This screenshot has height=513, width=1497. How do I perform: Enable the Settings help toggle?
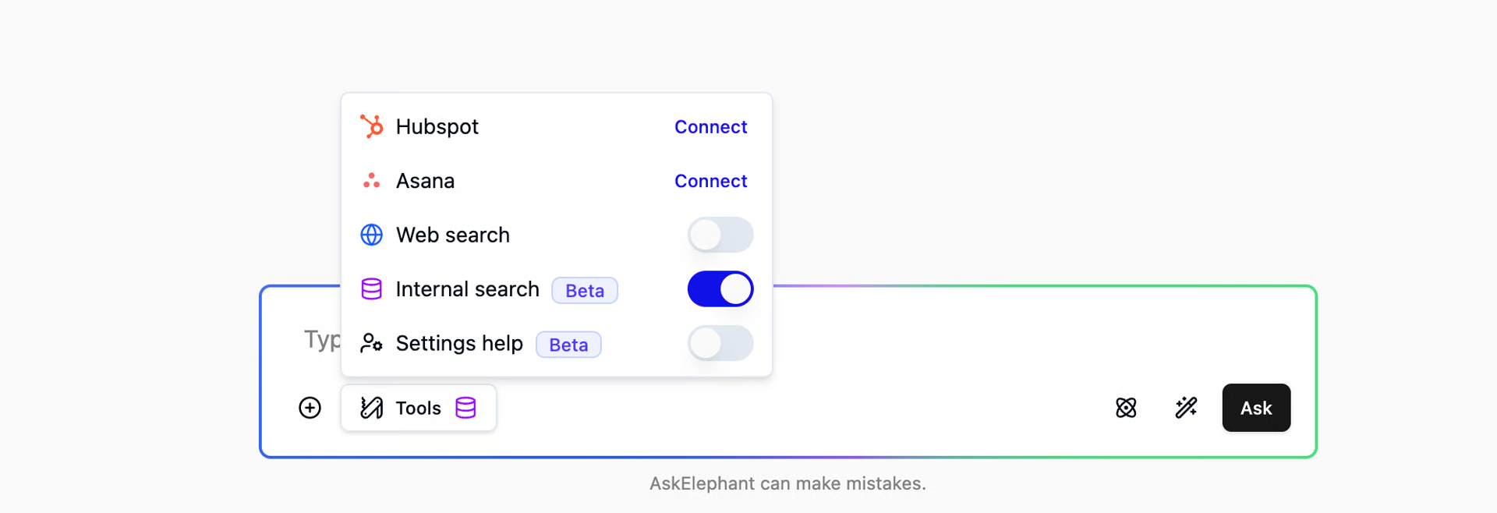tap(720, 343)
